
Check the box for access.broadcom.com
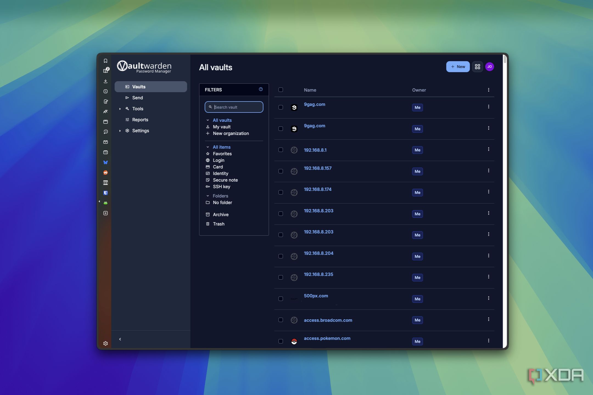coord(281,320)
